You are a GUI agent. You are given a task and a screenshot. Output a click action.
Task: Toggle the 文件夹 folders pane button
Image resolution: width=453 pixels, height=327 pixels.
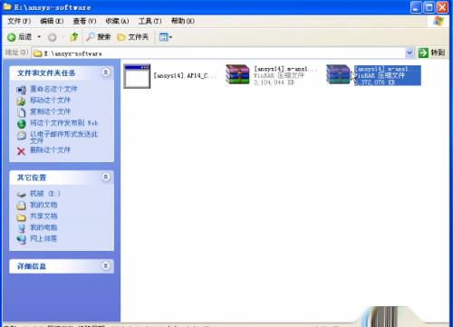pyautogui.click(x=132, y=37)
